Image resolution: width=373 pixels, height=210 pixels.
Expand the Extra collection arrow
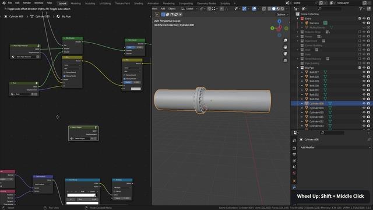click(x=298, y=19)
